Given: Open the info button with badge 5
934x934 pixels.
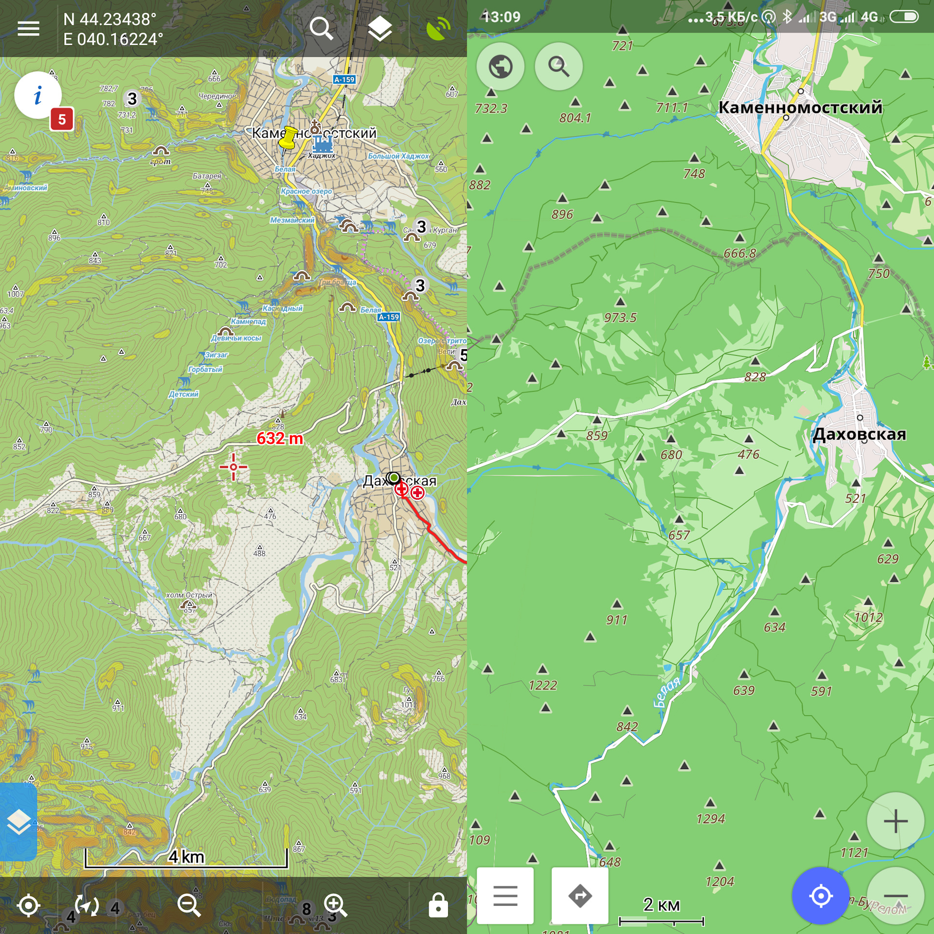Looking at the screenshot, I should point(38,95).
